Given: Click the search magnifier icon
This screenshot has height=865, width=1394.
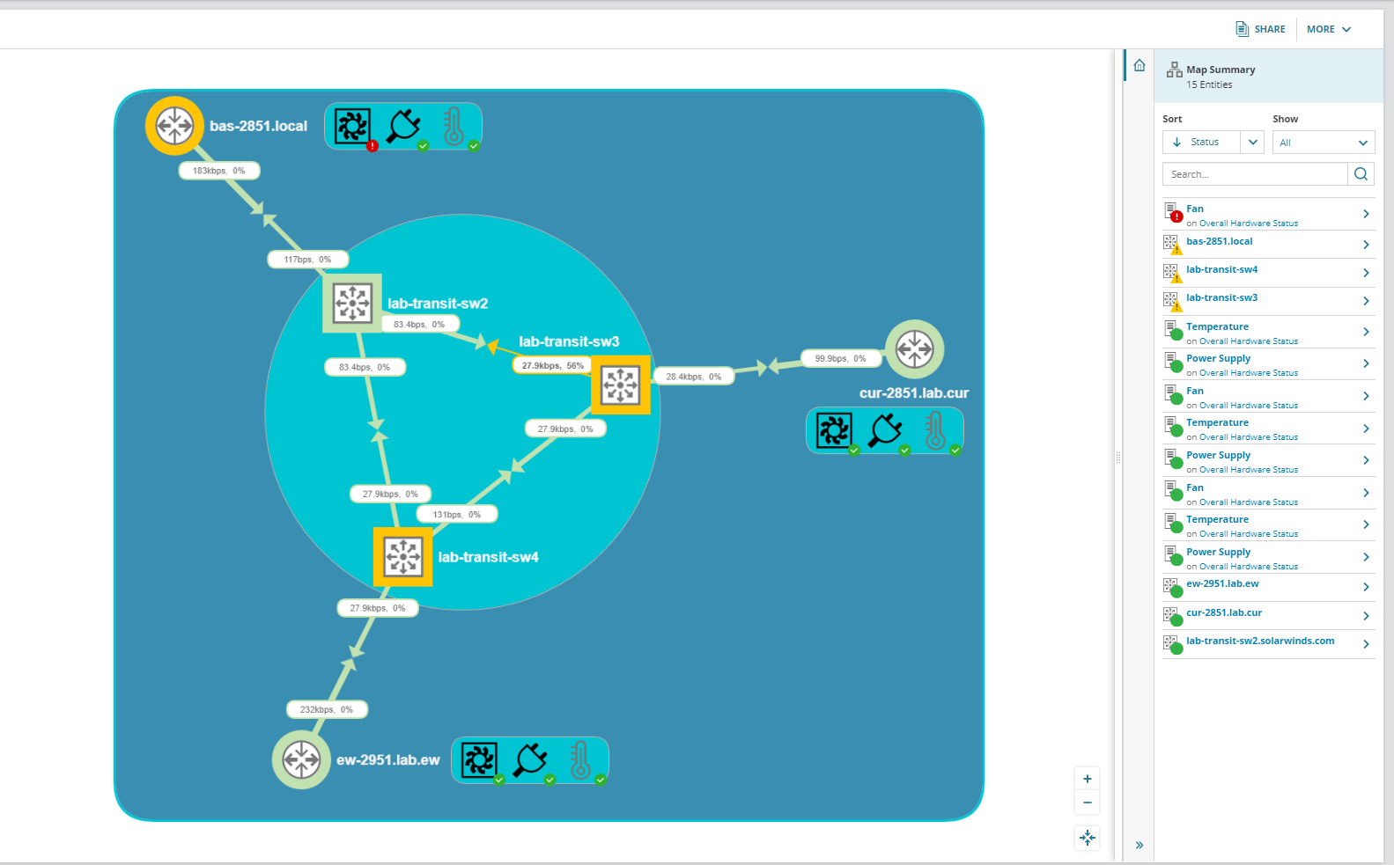Looking at the screenshot, I should pos(1361,174).
